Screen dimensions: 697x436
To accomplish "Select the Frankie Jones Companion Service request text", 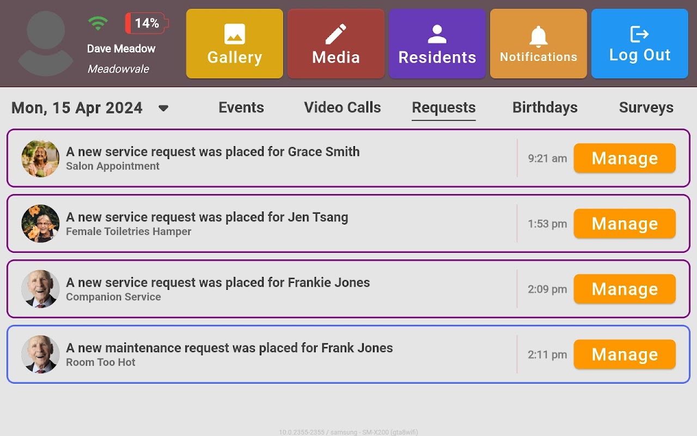I will (x=218, y=288).
